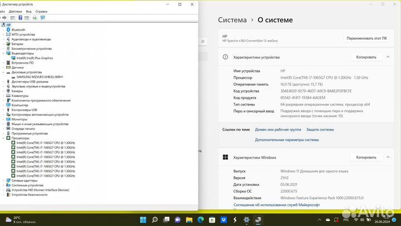Open Dropbox from taskbar
The image size is (401, 226).
[223, 220]
